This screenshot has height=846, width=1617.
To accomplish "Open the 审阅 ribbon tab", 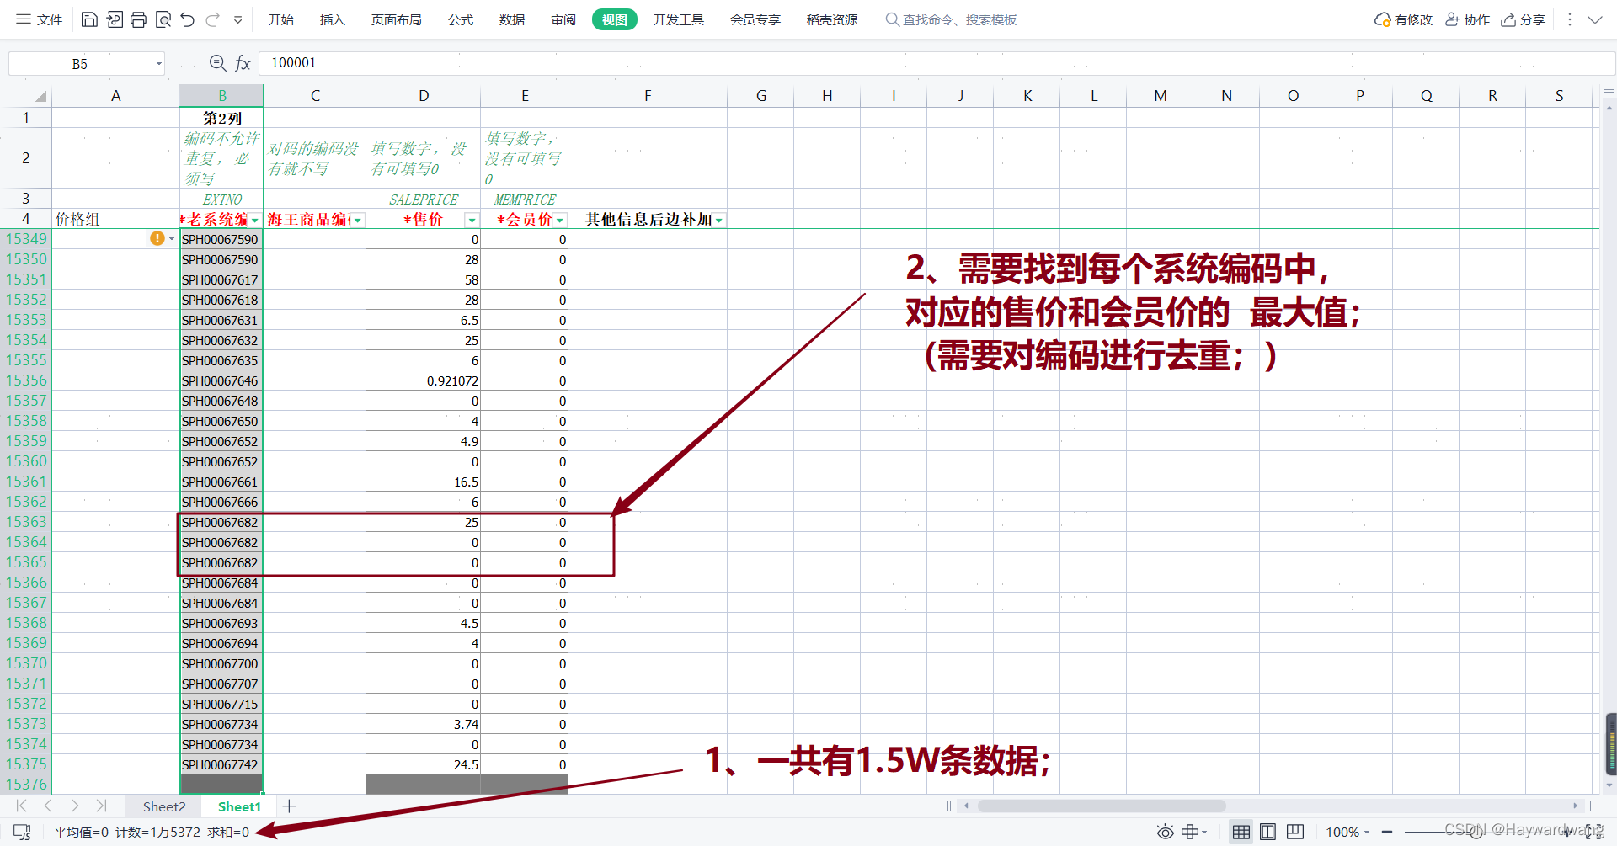I will 563,19.
